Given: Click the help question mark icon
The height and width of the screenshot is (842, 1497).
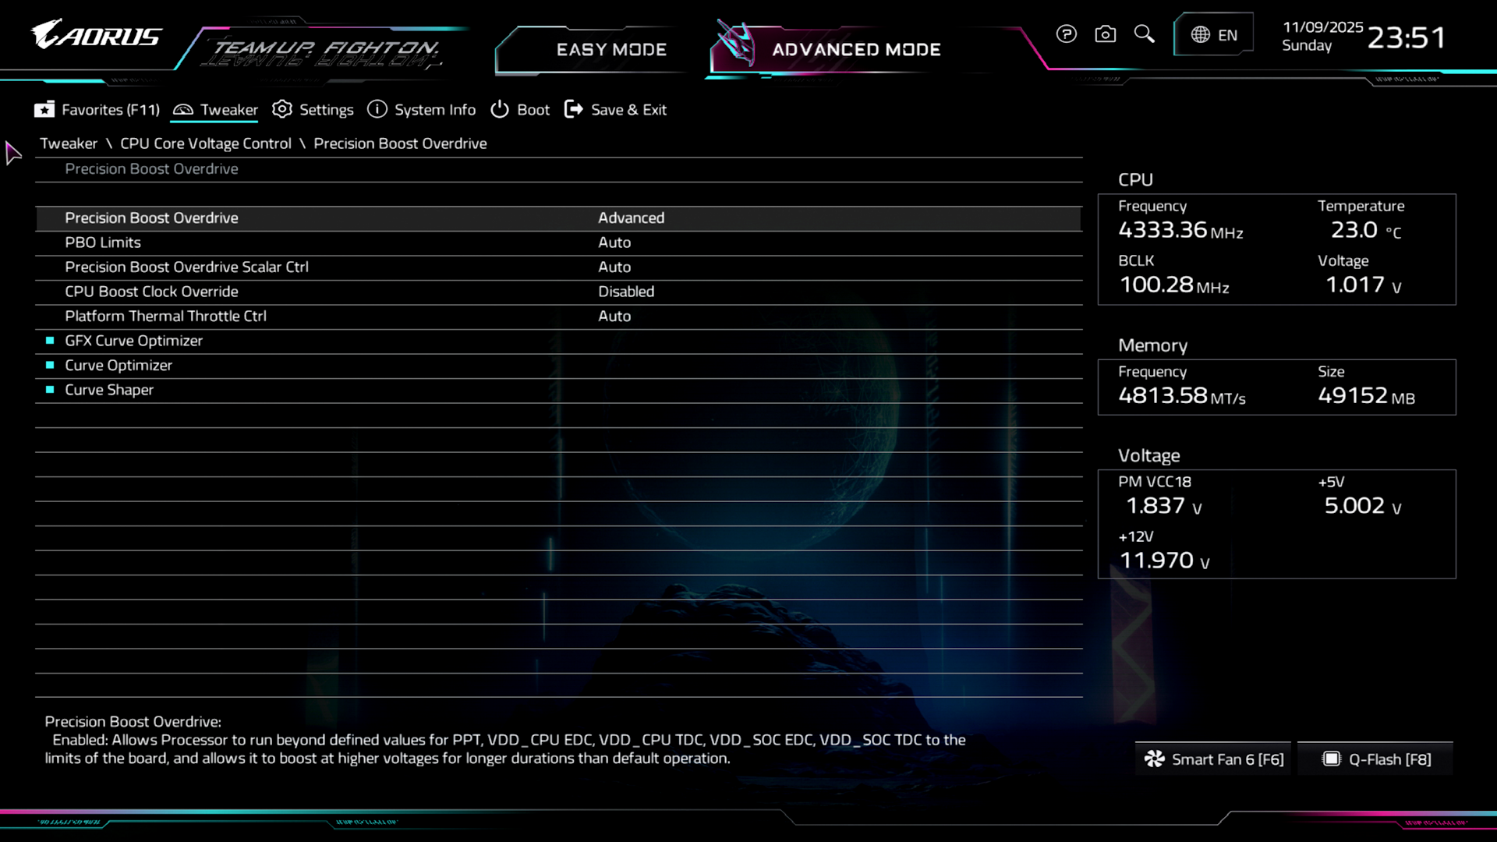Looking at the screenshot, I should pyautogui.click(x=1066, y=34).
